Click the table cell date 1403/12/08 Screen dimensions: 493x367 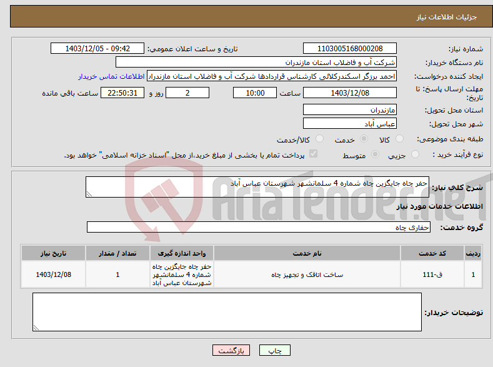click(x=53, y=274)
